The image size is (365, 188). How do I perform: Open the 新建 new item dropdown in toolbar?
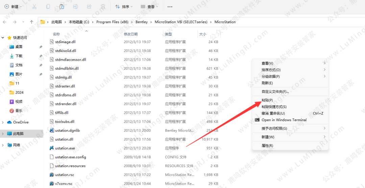pyautogui.click(x=14, y=7)
